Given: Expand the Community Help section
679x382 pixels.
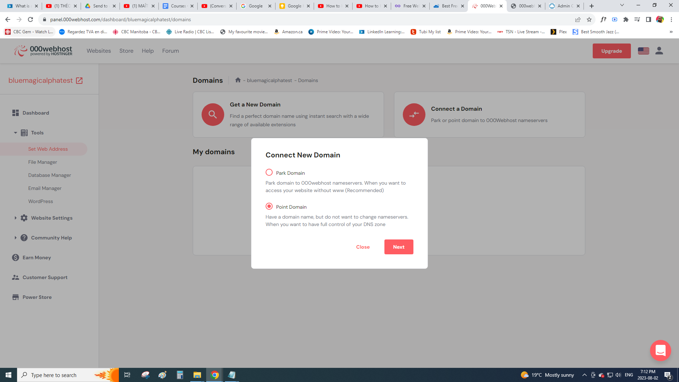Looking at the screenshot, I should (x=15, y=238).
